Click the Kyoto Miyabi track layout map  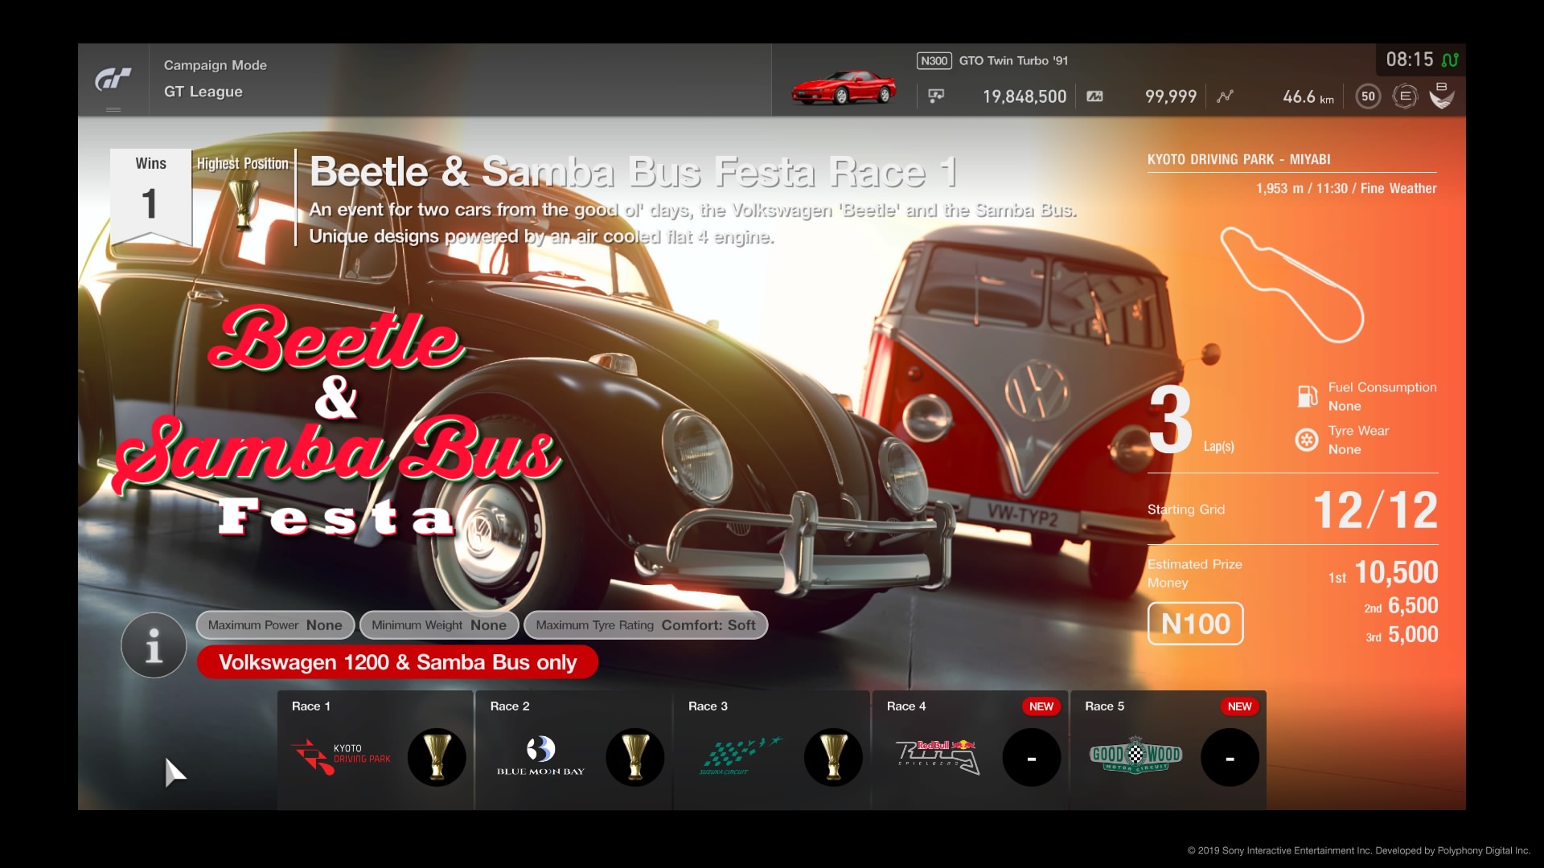(1291, 285)
